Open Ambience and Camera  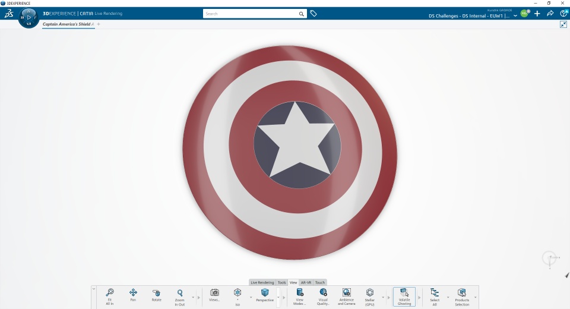[346, 297]
